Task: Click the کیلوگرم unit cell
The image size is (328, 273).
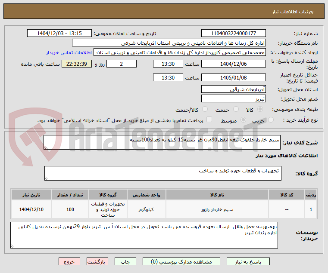Action: [x=146, y=209]
